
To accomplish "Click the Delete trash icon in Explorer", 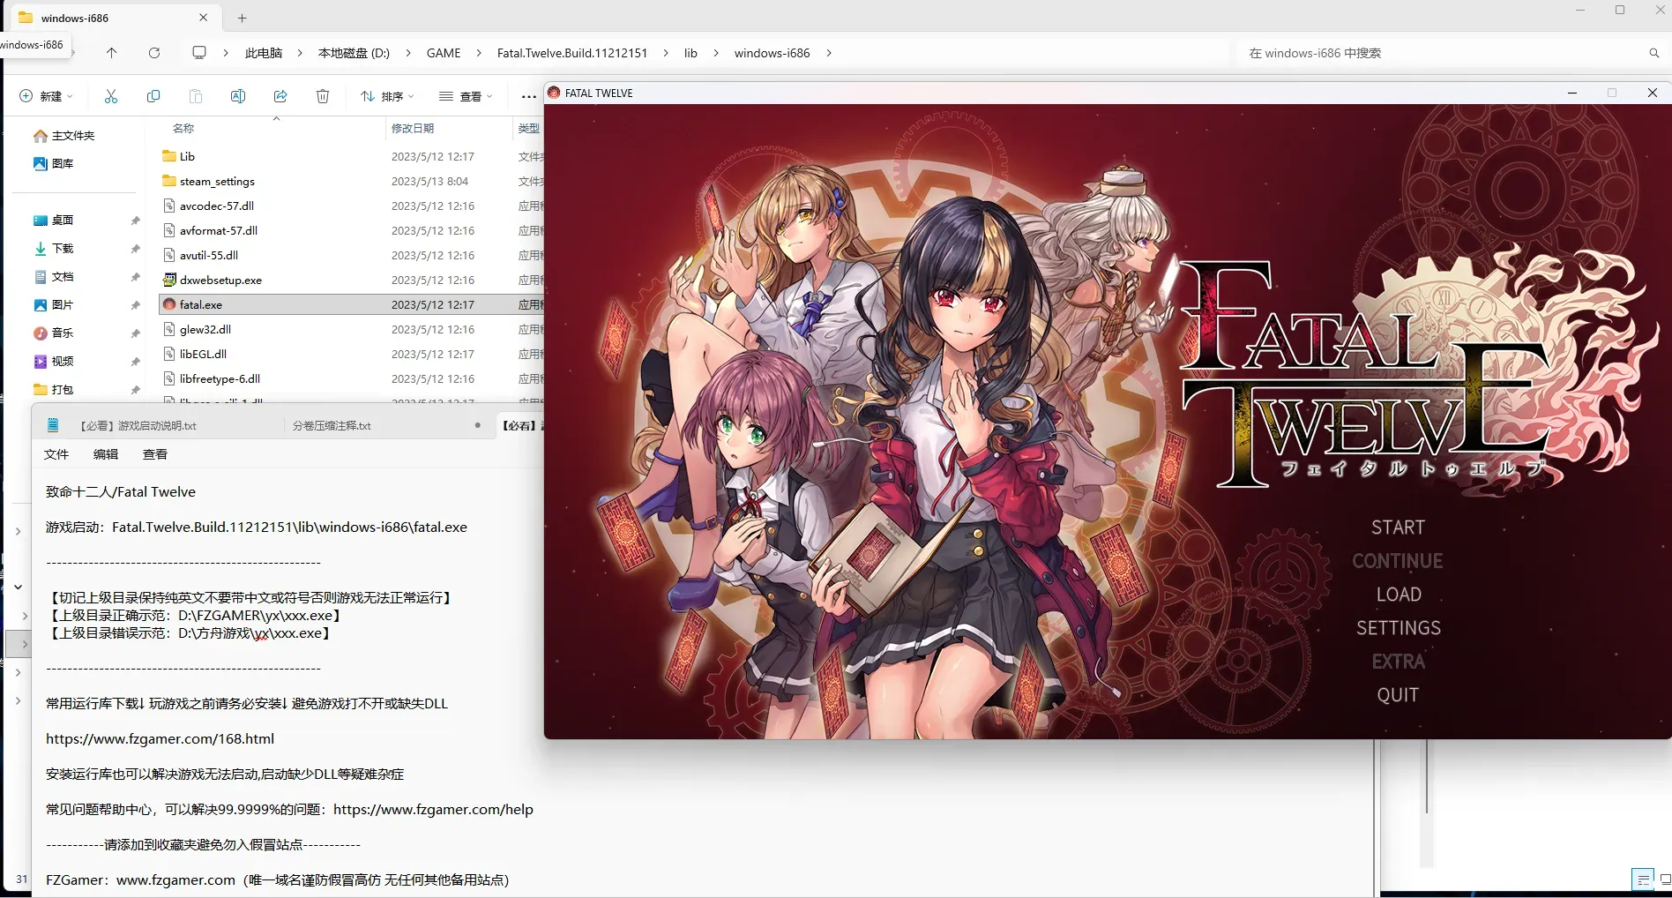I will tap(323, 96).
